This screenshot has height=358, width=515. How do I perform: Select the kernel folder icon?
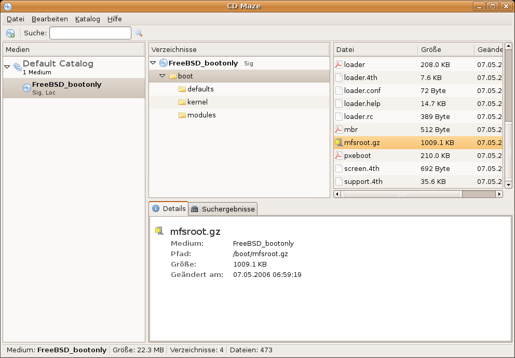click(x=182, y=102)
